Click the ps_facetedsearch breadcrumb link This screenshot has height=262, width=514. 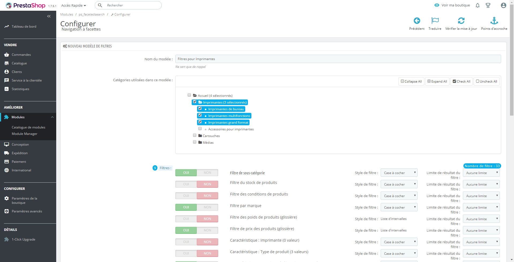click(92, 14)
